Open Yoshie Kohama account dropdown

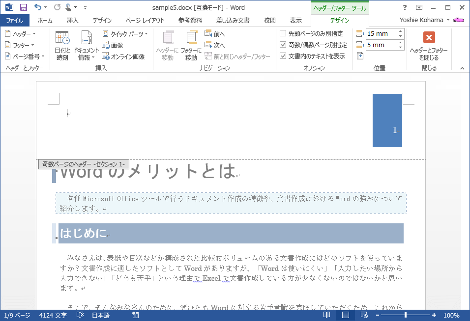coord(425,20)
